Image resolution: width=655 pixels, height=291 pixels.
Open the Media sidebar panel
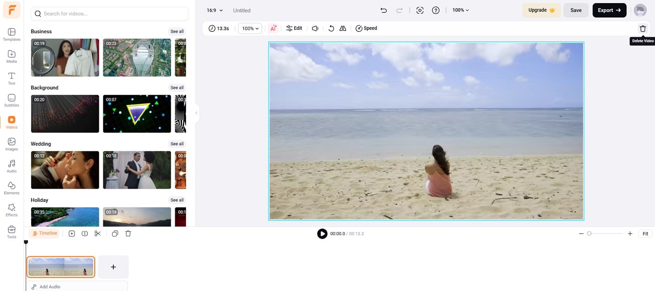pos(12,56)
